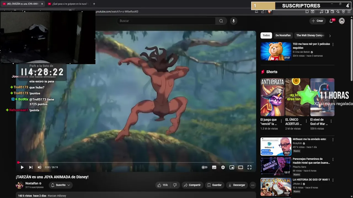Like the Tarzan video
Image resolution: width=353 pixels, height=198 pixels.
pyautogui.click(x=163, y=185)
